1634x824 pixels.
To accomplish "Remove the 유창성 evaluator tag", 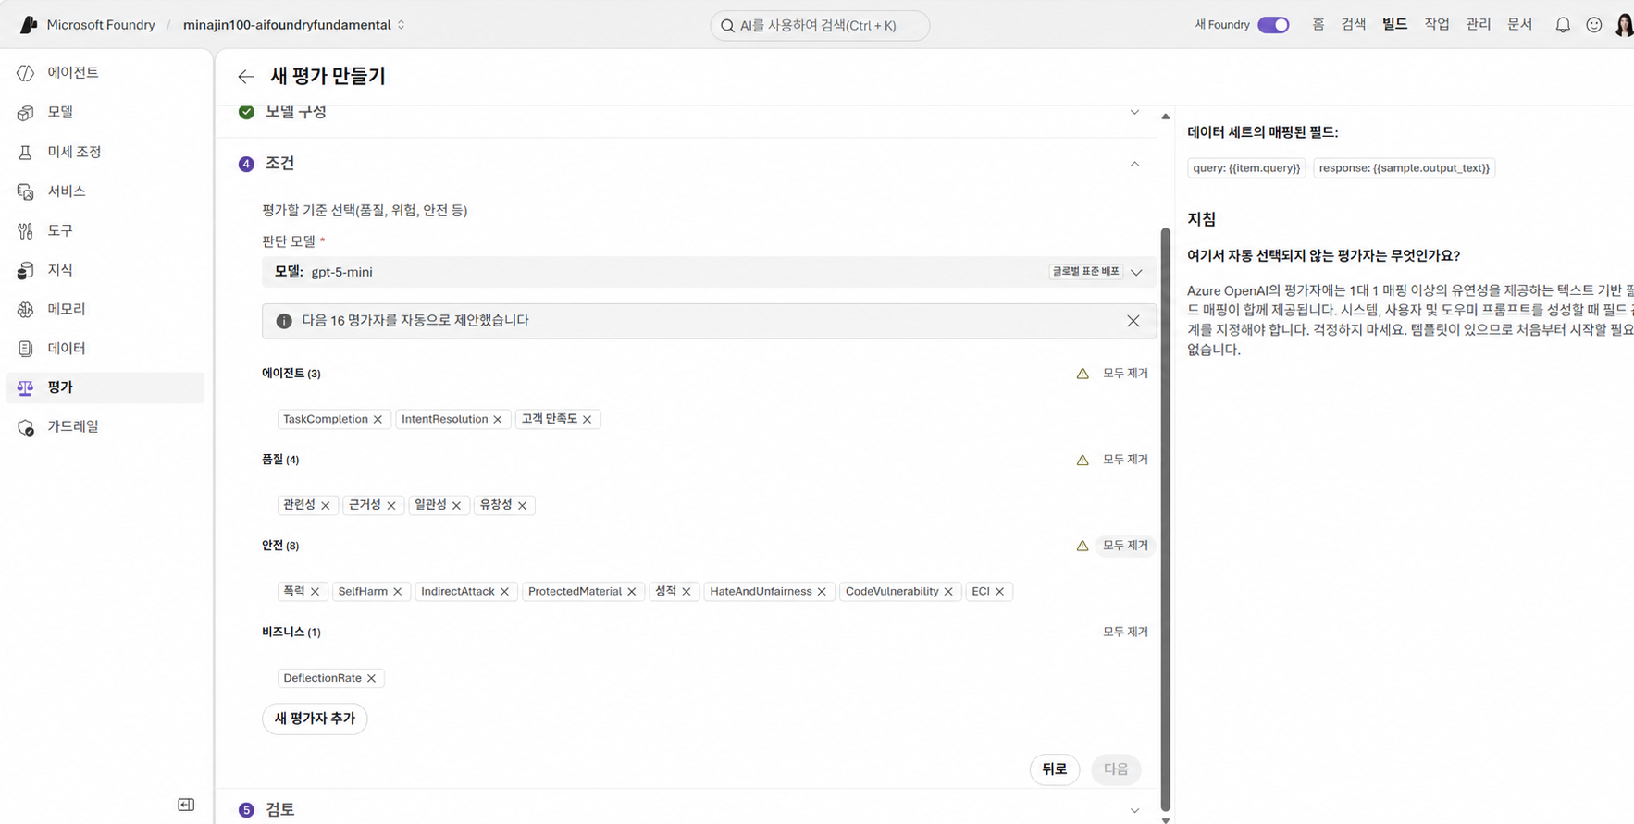I will (523, 506).
